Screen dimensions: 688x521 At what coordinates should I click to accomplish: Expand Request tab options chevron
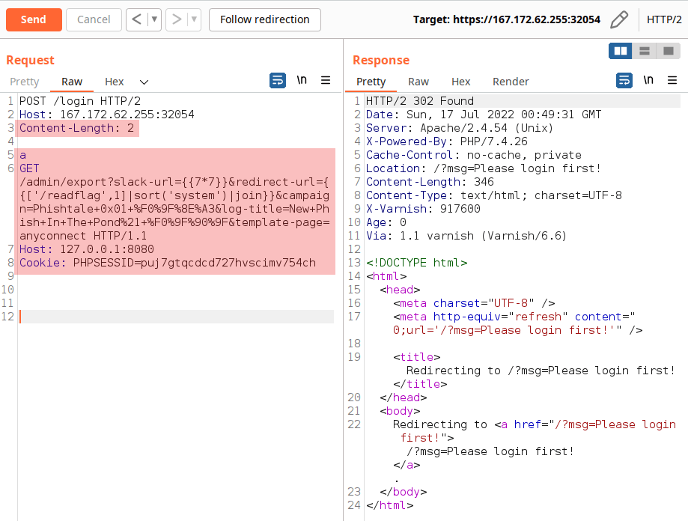coord(144,82)
